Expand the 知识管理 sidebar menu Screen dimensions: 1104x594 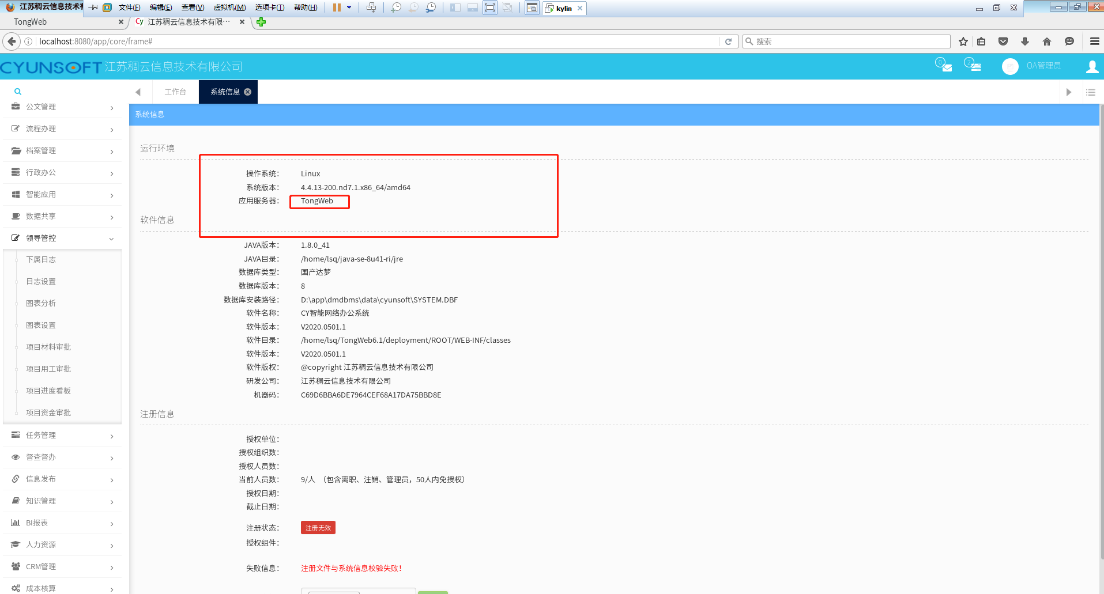62,501
